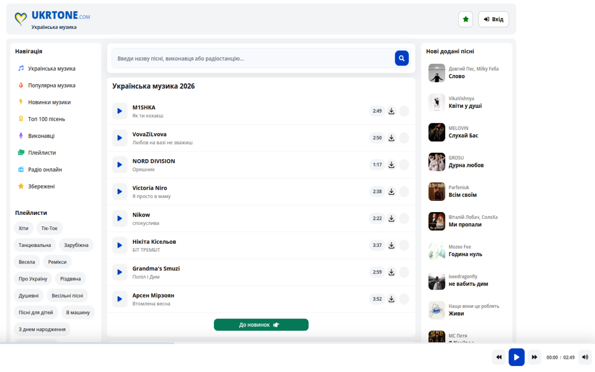Click the Вхід login button
Screen dimensions: 595x372
[x=494, y=19]
